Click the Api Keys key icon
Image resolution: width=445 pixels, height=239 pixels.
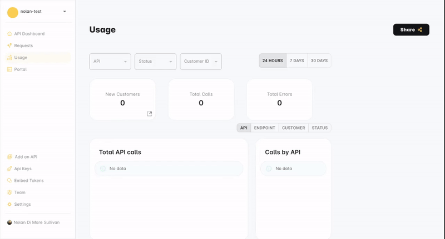9,169
